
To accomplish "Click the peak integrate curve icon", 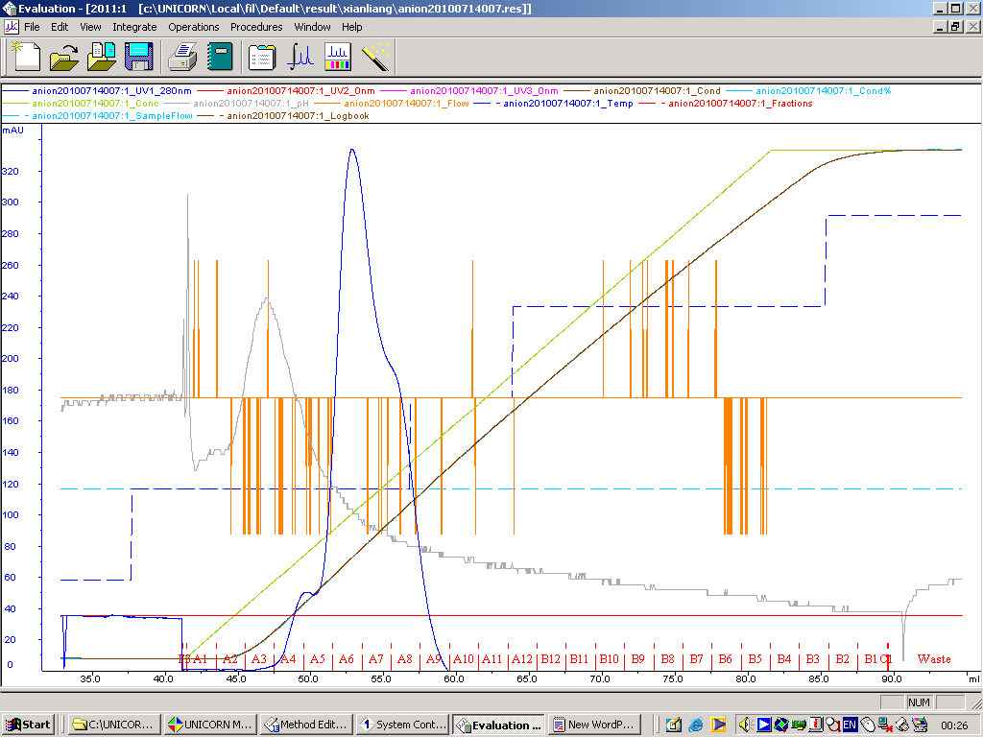I will 301,57.
